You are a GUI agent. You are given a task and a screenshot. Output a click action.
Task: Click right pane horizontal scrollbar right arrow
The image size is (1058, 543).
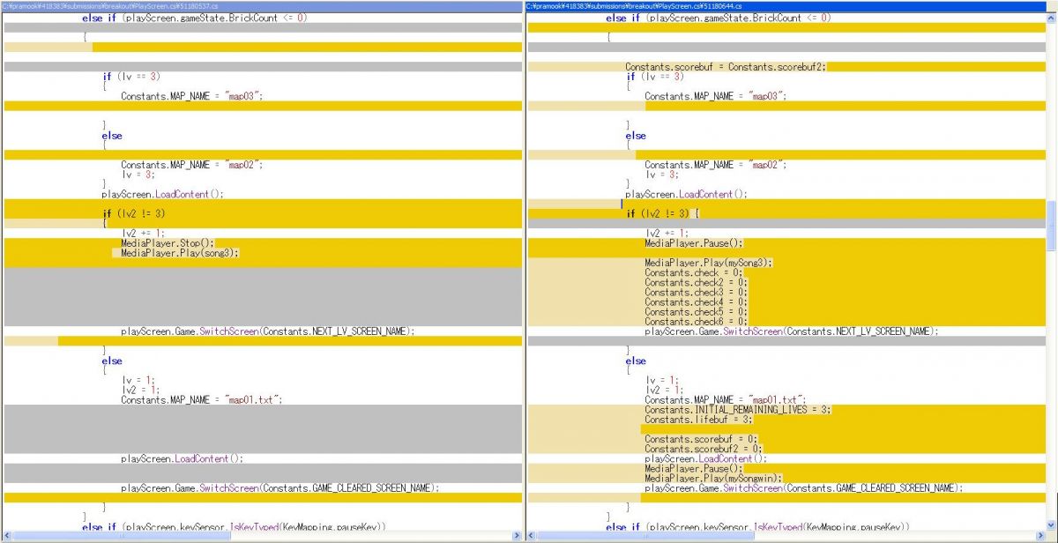click(1040, 536)
